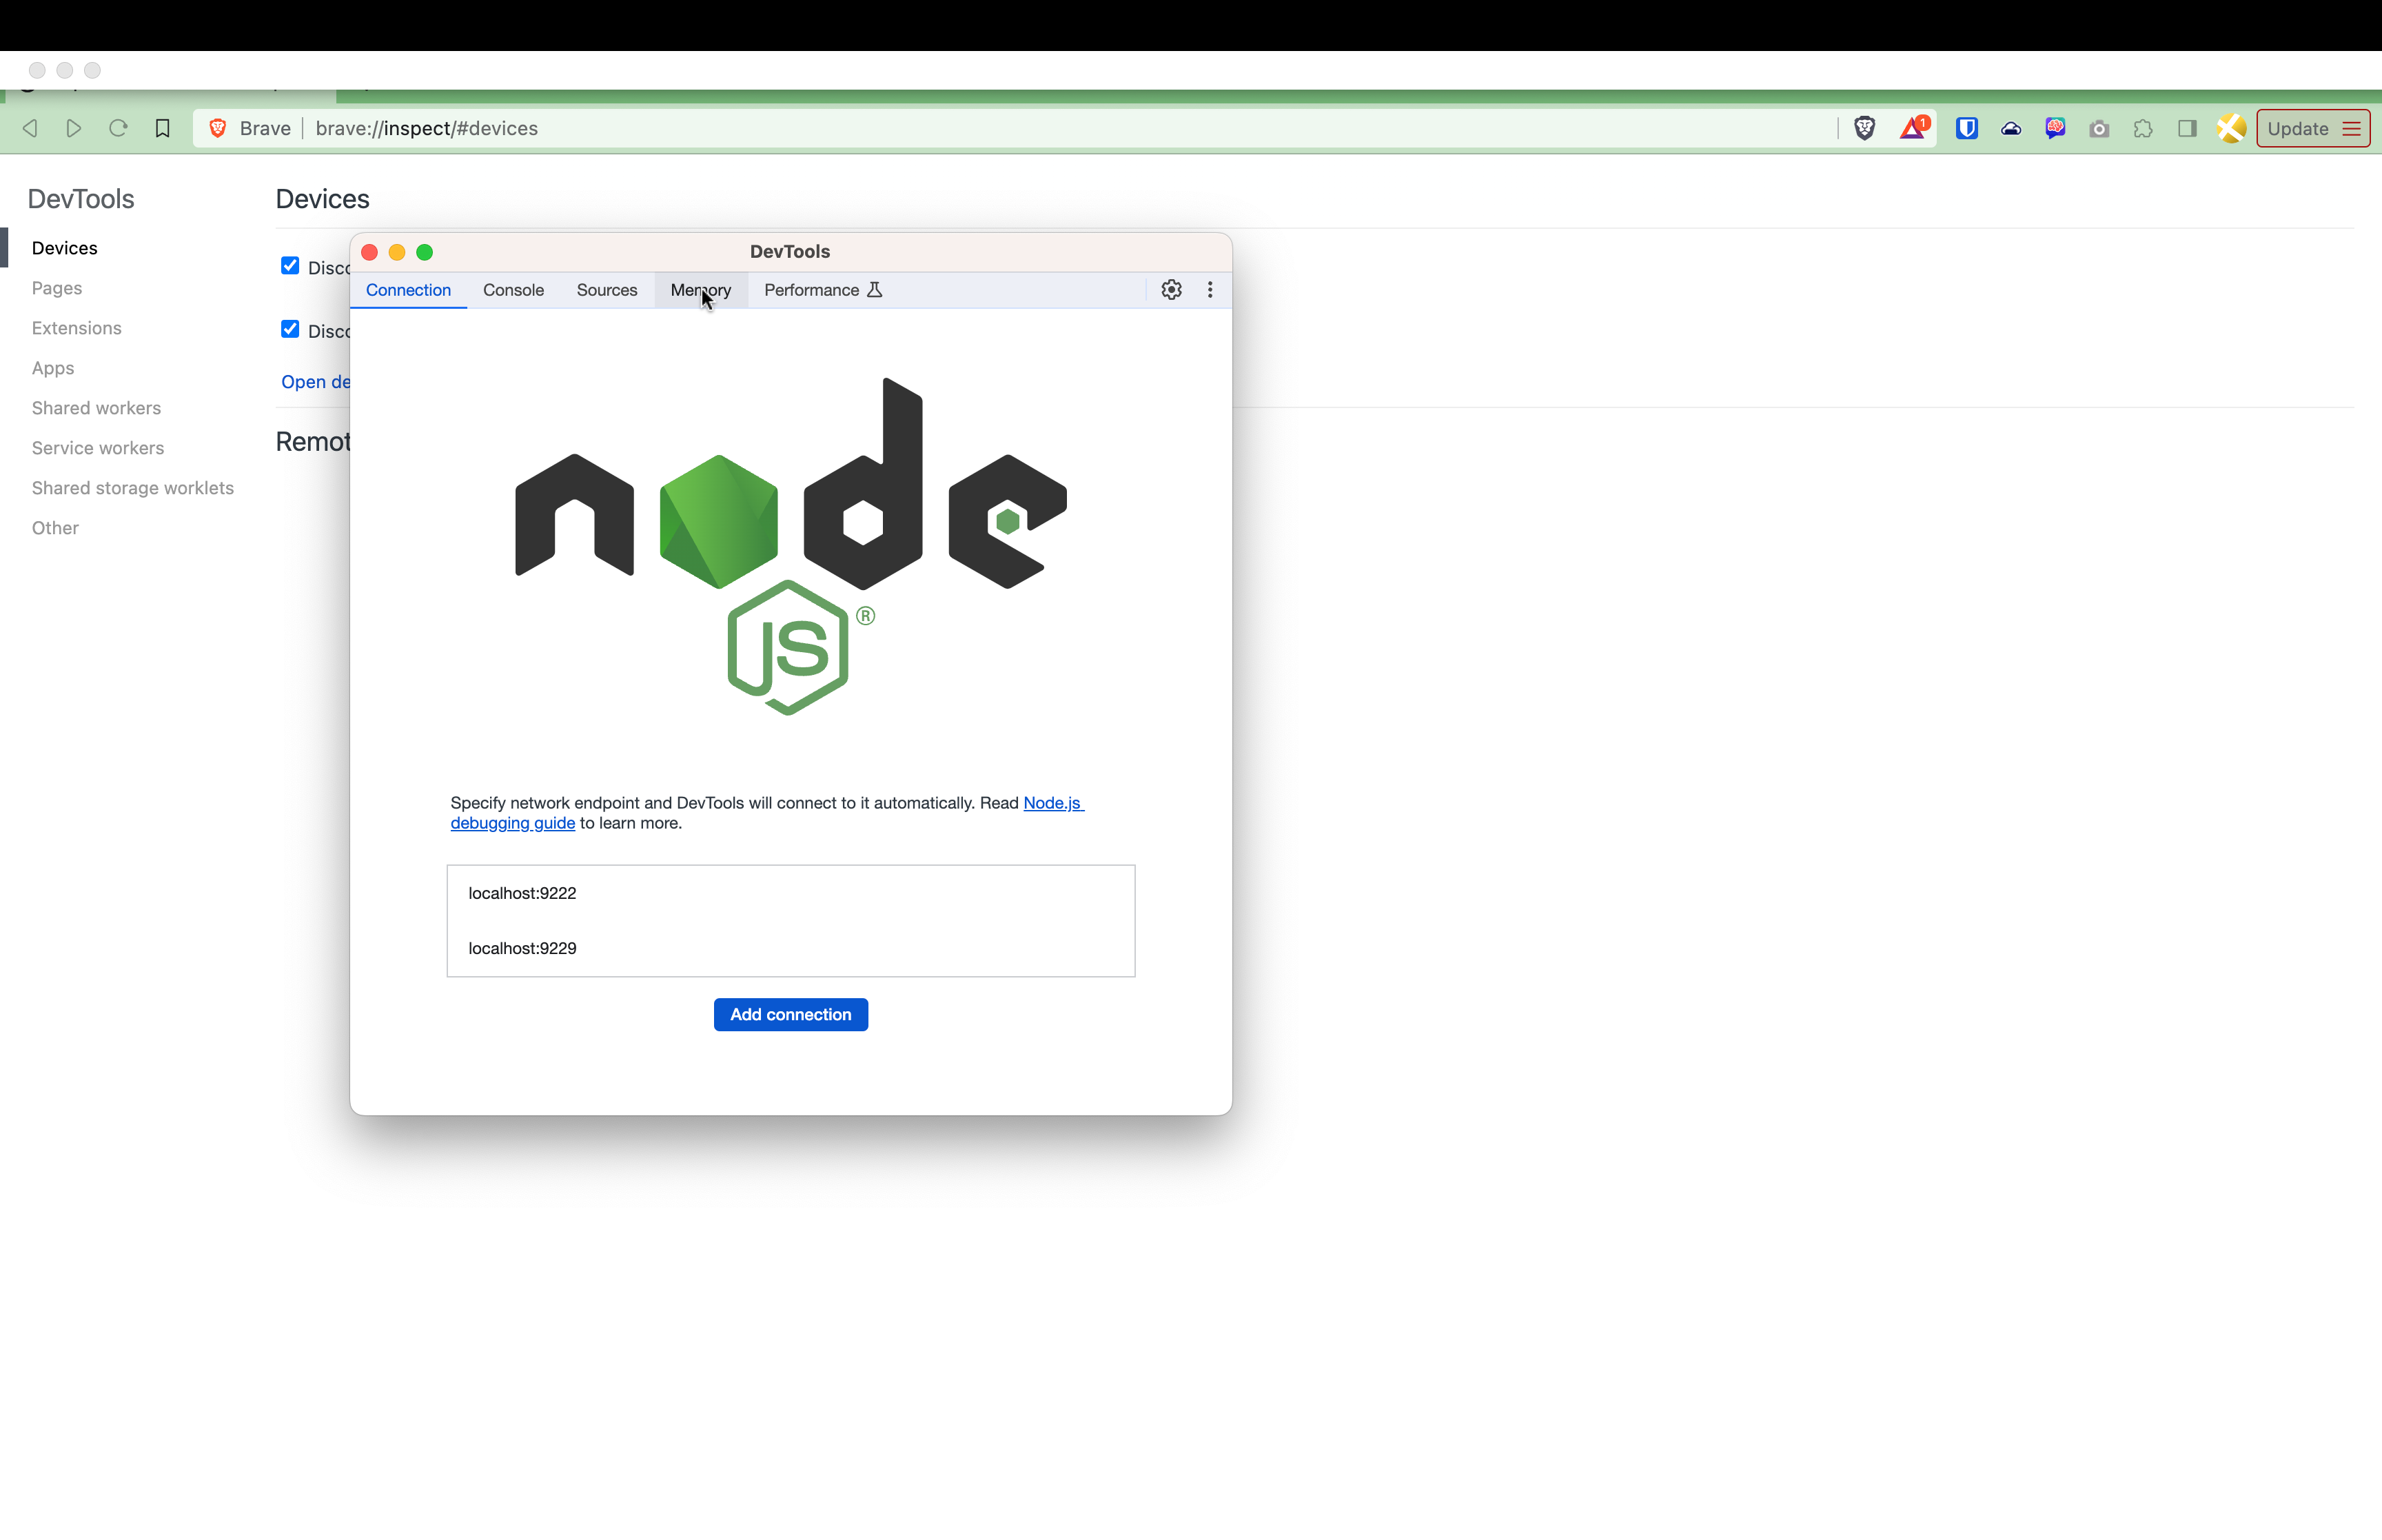Select the localhost:9222 connection entry
Image resolution: width=2382 pixels, height=1540 pixels.
pyautogui.click(x=790, y=893)
